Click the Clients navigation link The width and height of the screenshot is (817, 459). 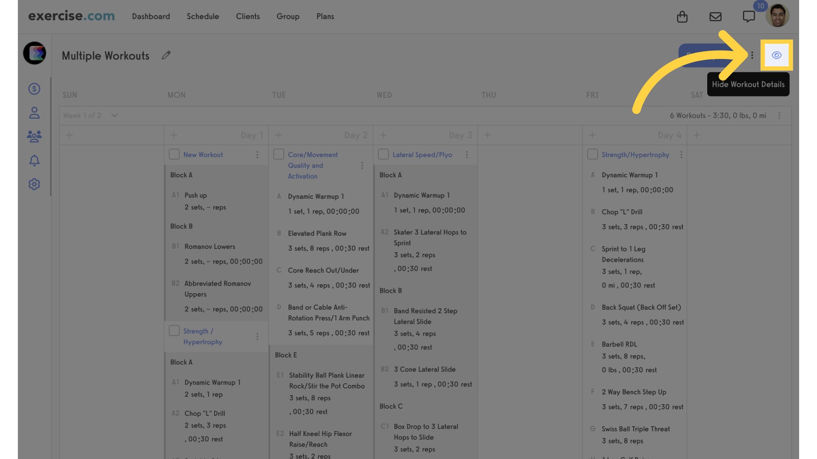pyautogui.click(x=248, y=16)
